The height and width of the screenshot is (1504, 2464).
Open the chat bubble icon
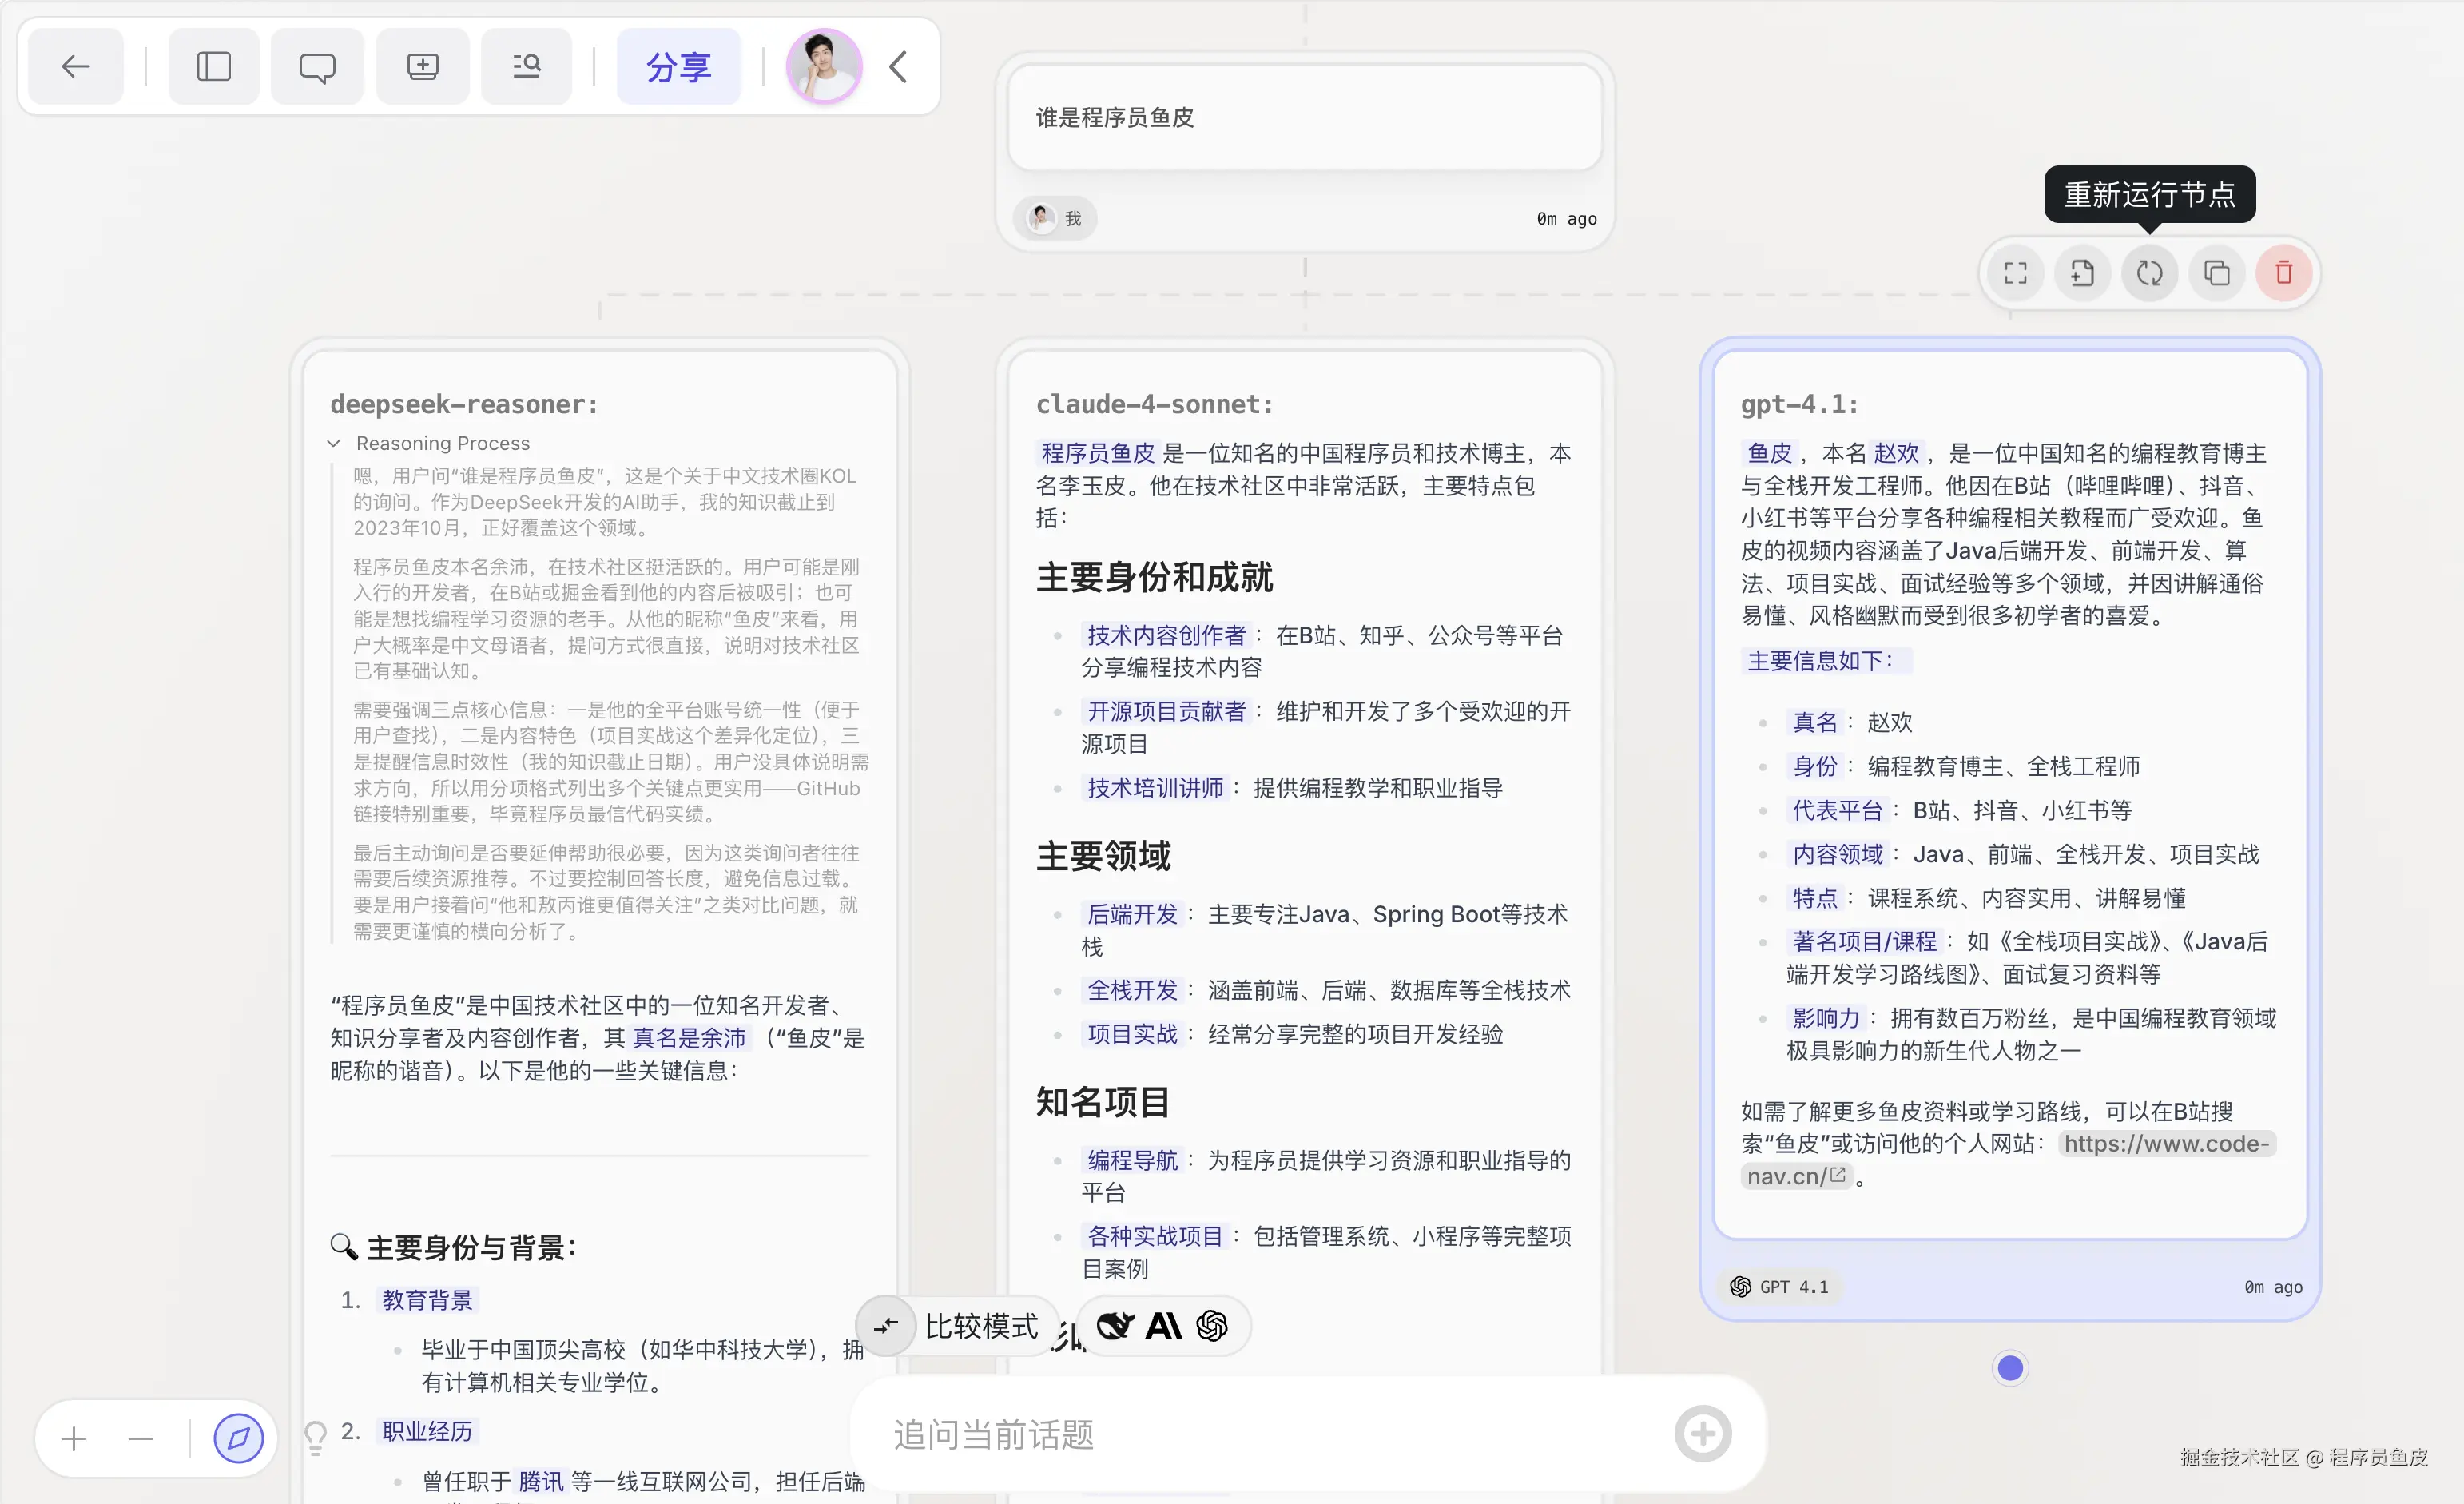point(317,67)
